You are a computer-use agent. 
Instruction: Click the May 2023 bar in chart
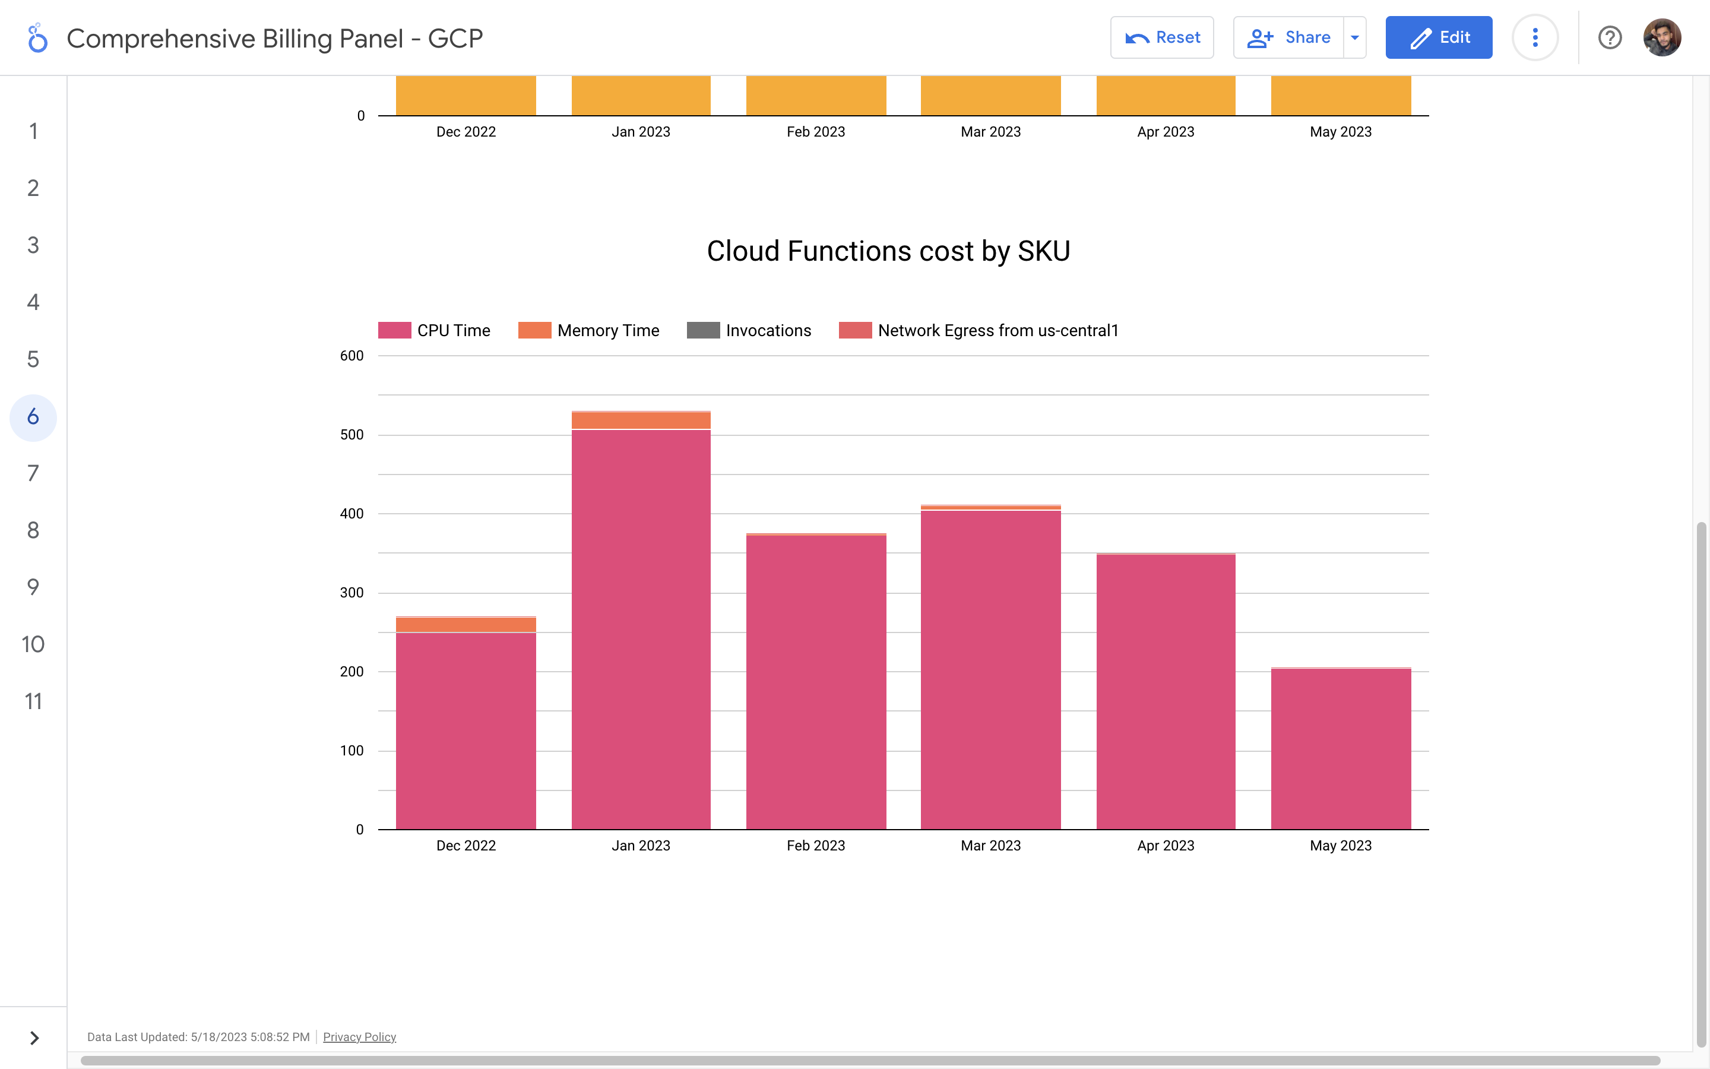[x=1341, y=749]
